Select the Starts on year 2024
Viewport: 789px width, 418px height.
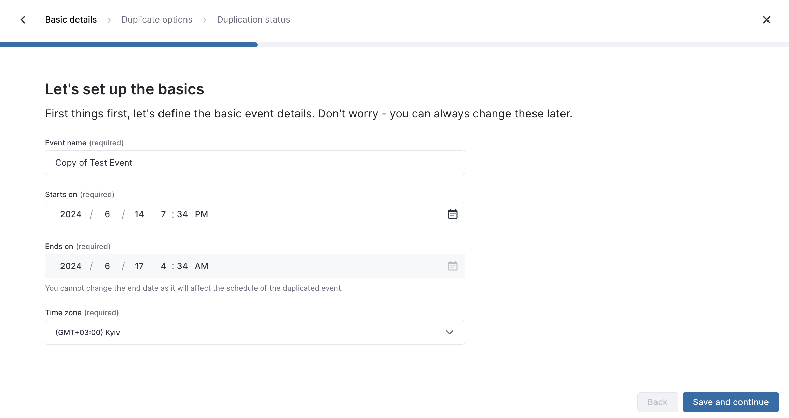(x=71, y=214)
